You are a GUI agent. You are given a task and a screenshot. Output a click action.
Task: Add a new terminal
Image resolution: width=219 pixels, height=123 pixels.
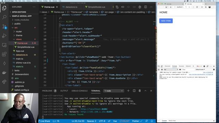[128, 91]
